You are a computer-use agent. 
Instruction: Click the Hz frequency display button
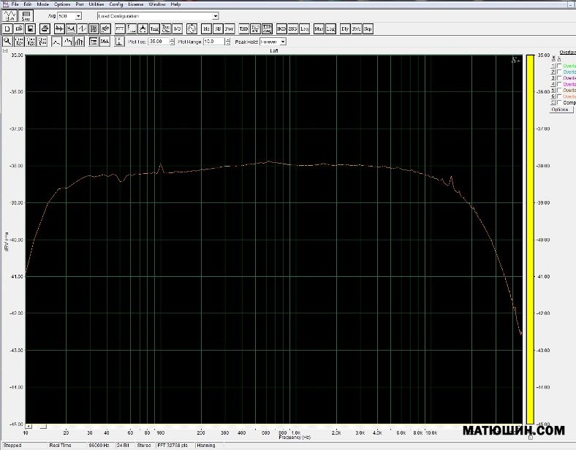click(206, 28)
